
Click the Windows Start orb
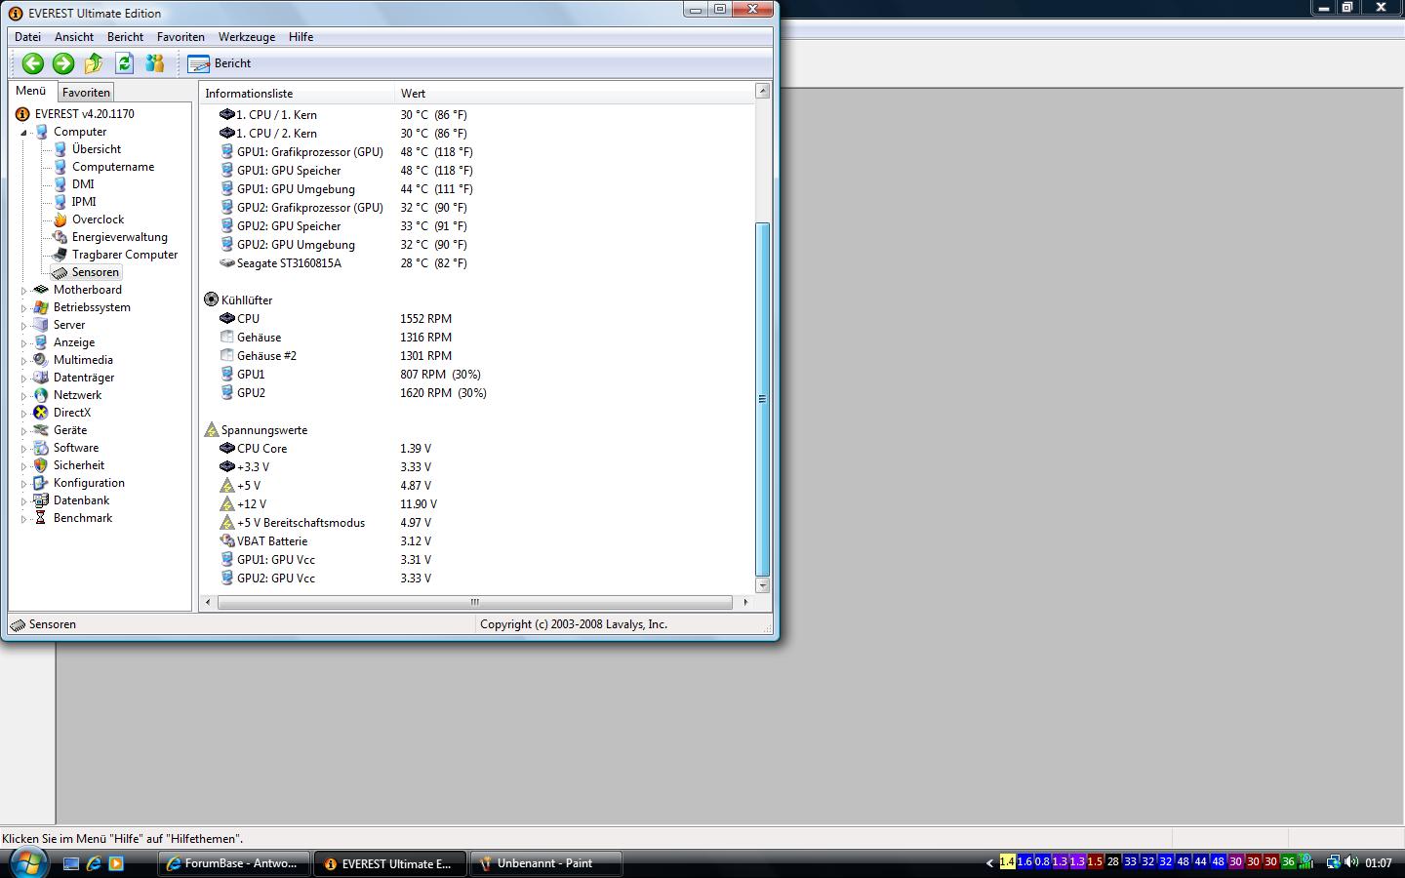coord(26,862)
